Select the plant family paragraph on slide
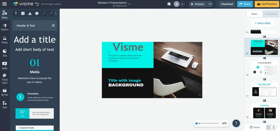 coord(125,58)
